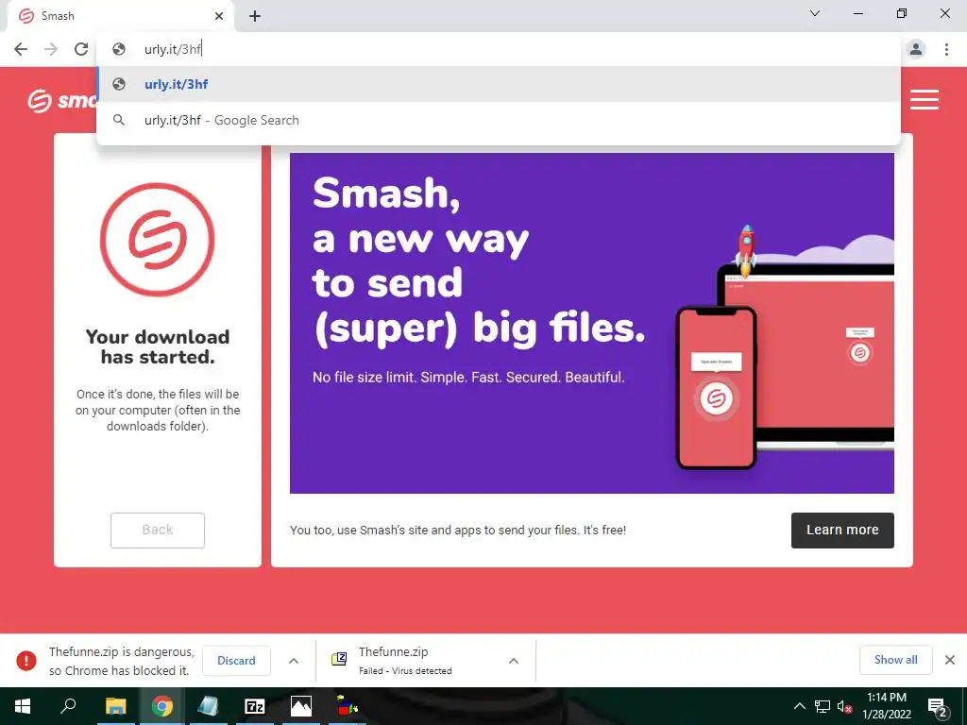This screenshot has width=967, height=725.
Task: Click the Chrome taskbar icon
Action: 162,706
